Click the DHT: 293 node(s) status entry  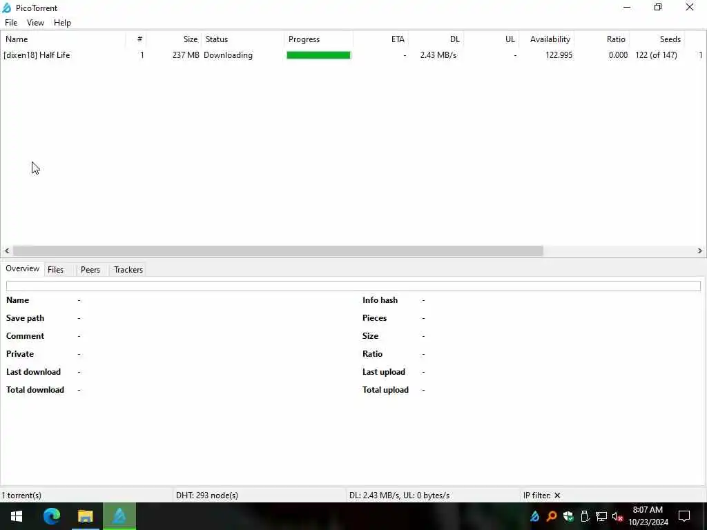pos(207,495)
